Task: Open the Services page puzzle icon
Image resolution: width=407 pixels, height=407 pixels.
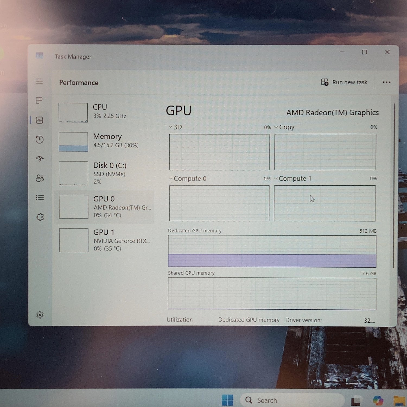Action: [40, 217]
